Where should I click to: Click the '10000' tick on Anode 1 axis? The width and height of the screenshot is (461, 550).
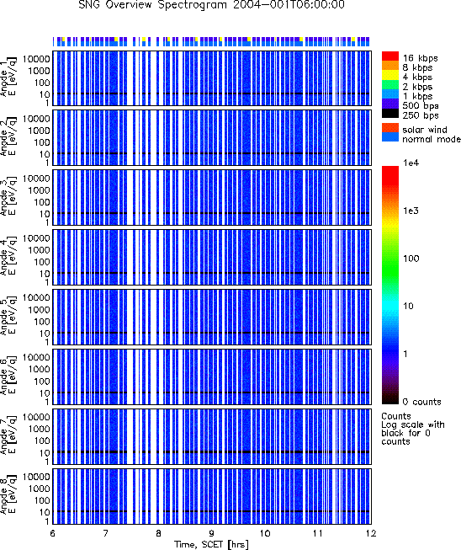36,59
